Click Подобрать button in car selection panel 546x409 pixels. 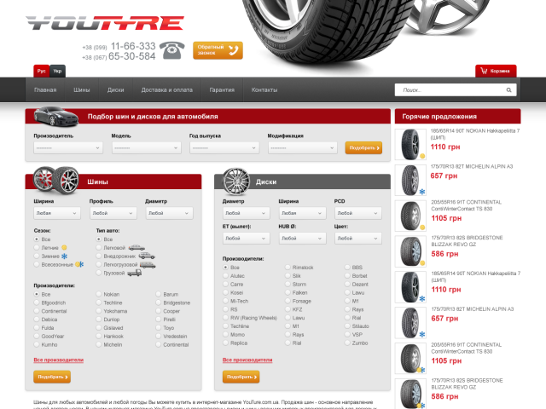(363, 147)
